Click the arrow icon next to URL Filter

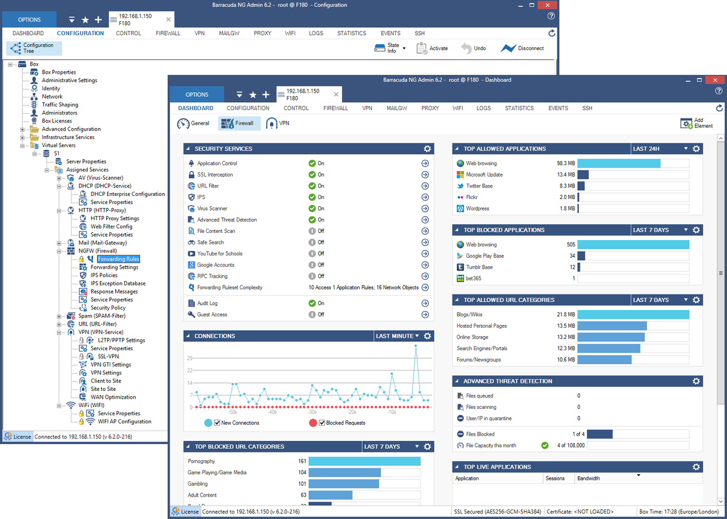(425, 186)
